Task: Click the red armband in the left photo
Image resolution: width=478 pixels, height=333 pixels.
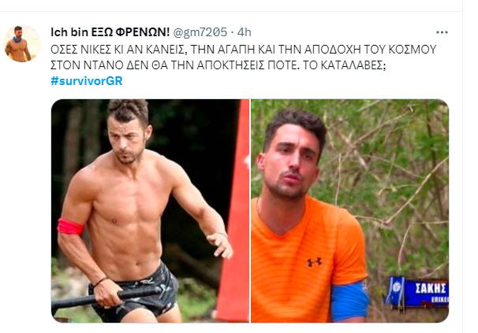Action: click(70, 227)
